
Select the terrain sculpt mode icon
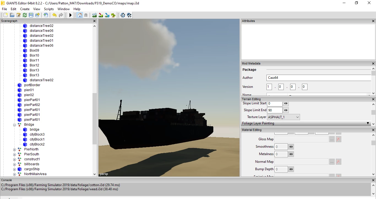coord(94,15)
